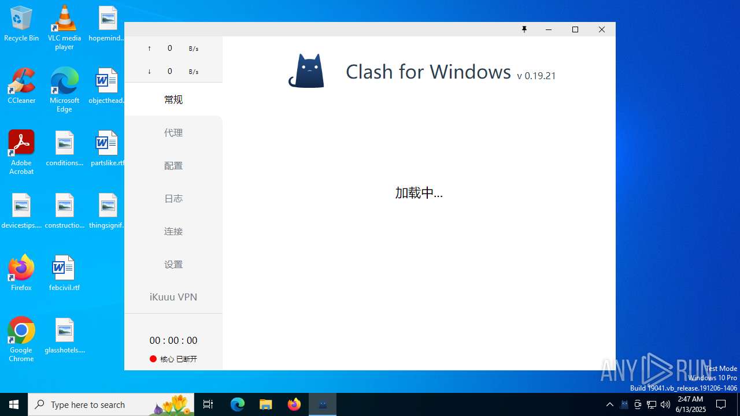Select the devicestips image file on desktop
Screen dimensions: 740x416
[21, 211]
